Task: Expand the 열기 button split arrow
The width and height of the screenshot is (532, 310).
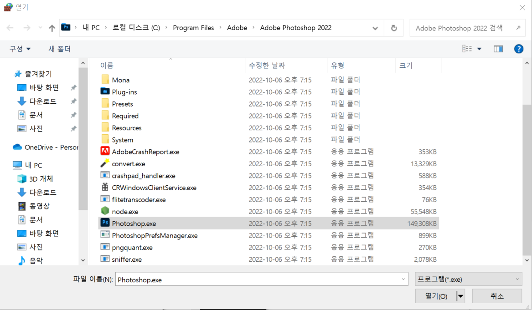Action: coord(460,296)
